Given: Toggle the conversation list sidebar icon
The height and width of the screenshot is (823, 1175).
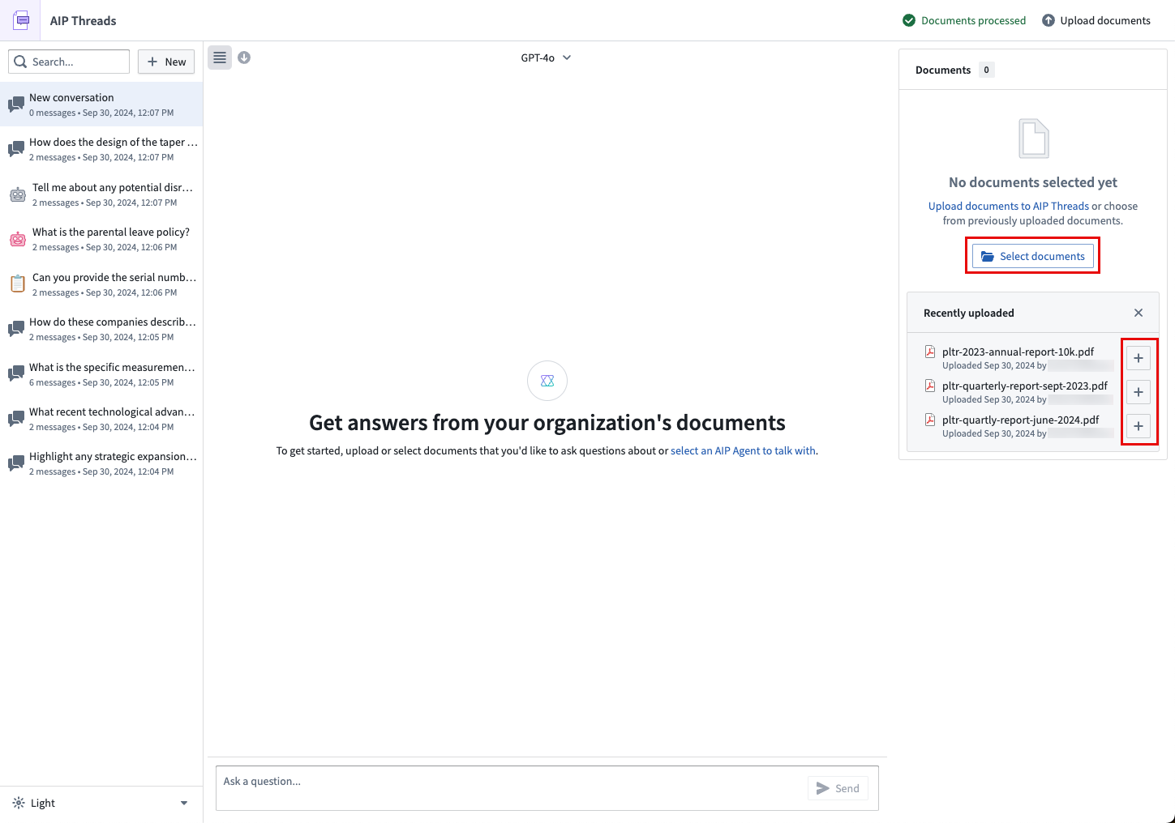Looking at the screenshot, I should 220,58.
